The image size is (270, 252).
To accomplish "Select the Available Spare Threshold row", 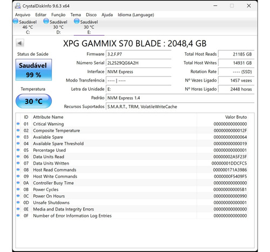I will (x=132, y=144).
